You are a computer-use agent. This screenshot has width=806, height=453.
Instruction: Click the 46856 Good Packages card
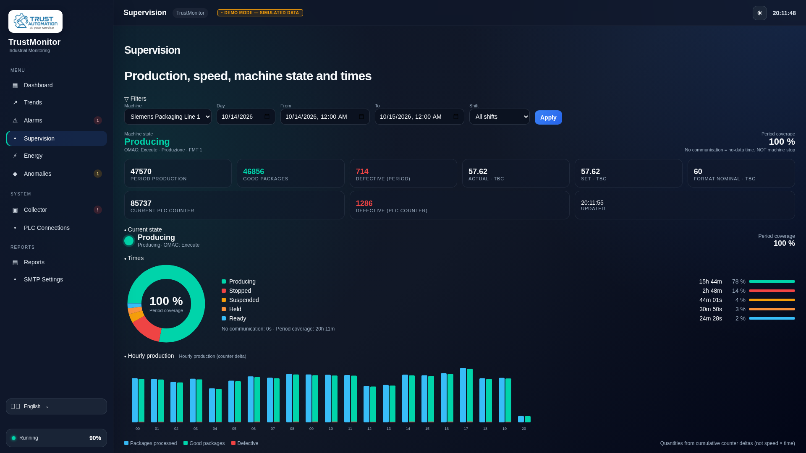click(290, 173)
